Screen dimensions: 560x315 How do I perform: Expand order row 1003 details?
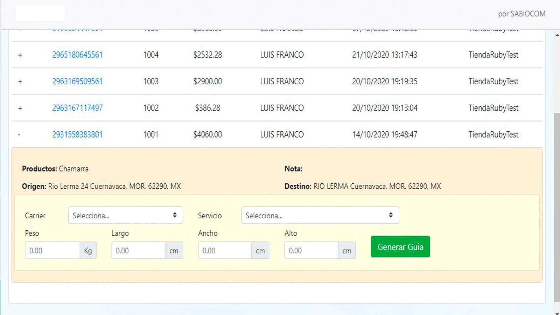tap(20, 82)
